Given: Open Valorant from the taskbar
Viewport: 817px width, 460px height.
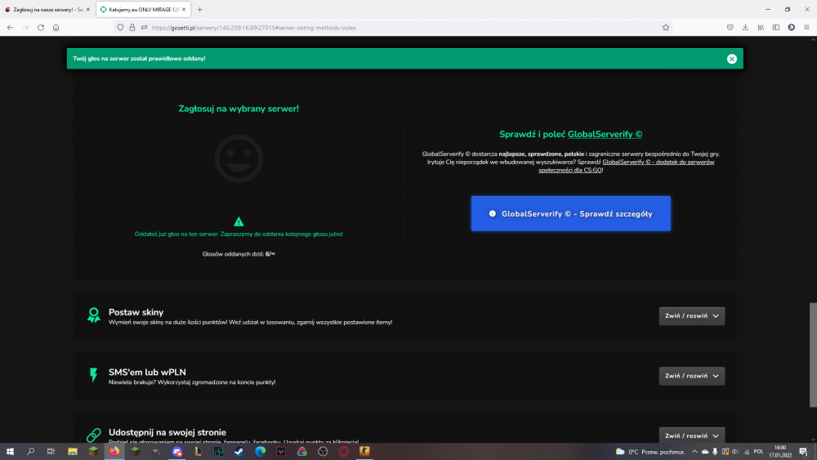Looking at the screenshot, I should [x=281, y=452].
